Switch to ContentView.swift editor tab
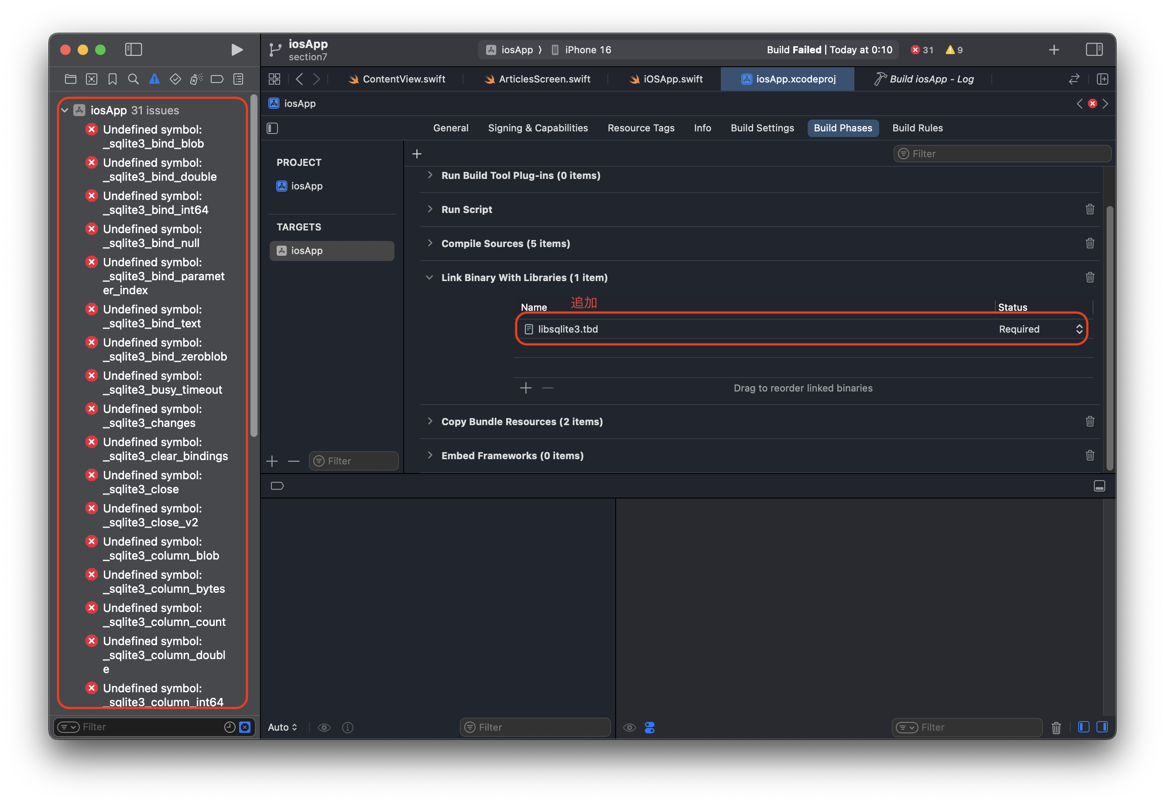Viewport: 1165px width, 804px height. pos(397,79)
